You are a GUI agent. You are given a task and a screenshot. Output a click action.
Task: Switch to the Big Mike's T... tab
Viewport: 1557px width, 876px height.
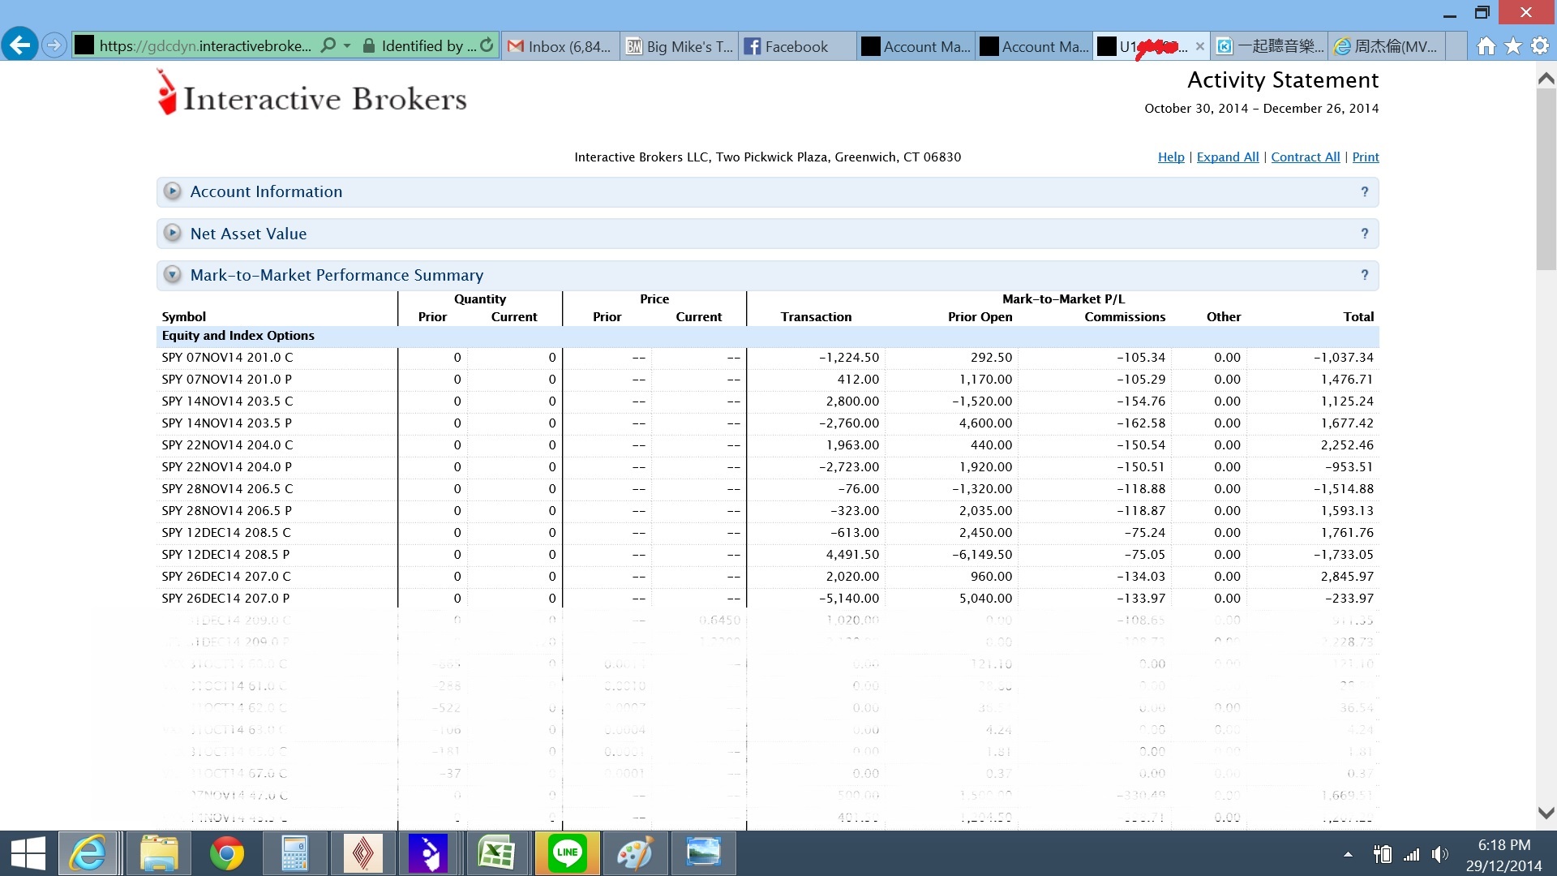click(x=680, y=46)
